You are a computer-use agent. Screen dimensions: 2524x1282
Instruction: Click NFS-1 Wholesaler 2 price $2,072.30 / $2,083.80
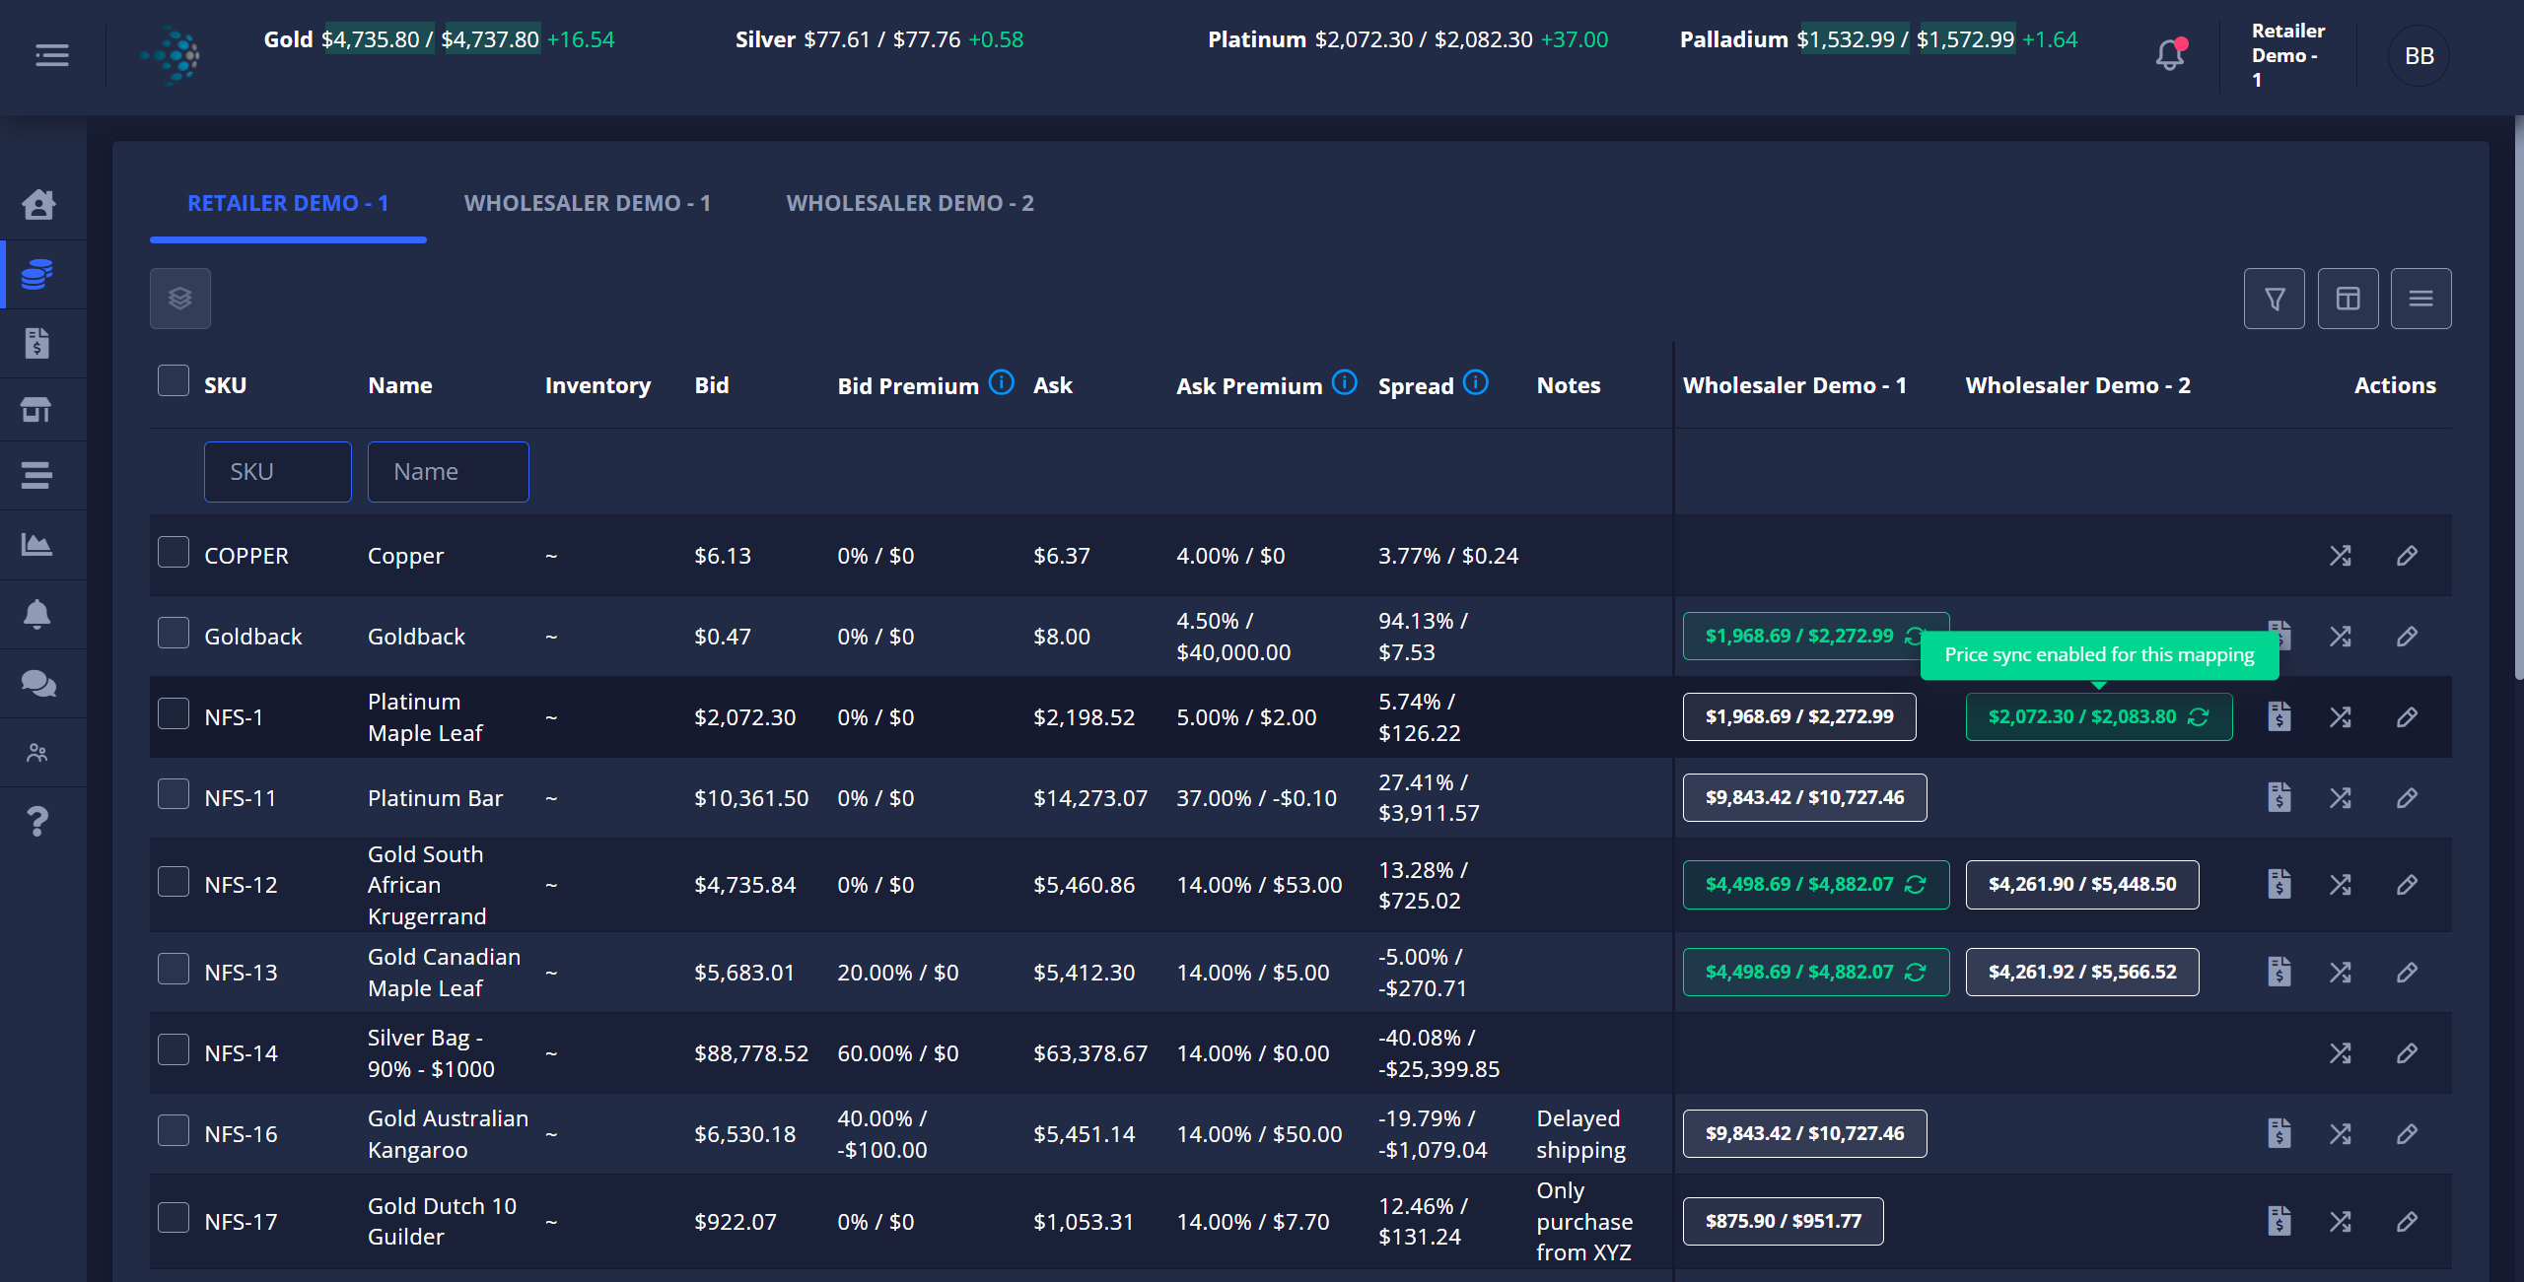tap(2099, 716)
